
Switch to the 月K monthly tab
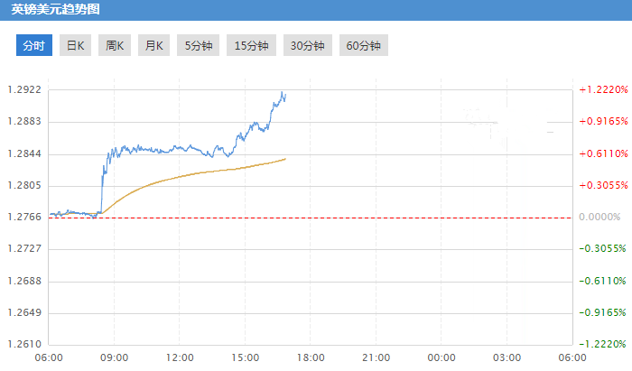(x=153, y=46)
